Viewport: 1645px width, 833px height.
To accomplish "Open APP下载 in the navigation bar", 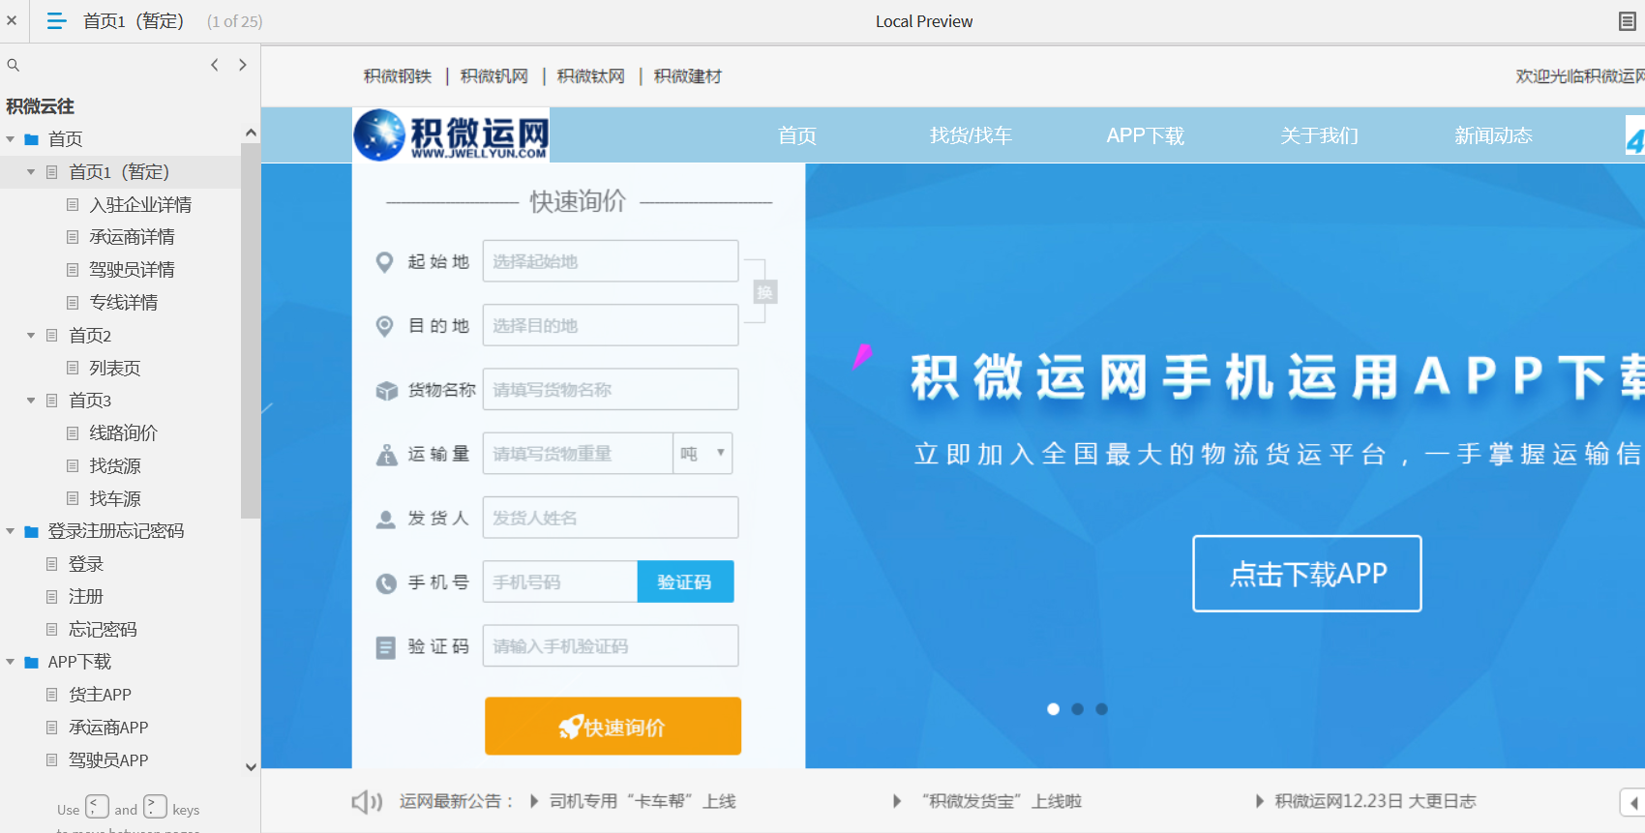I will pyautogui.click(x=1146, y=135).
